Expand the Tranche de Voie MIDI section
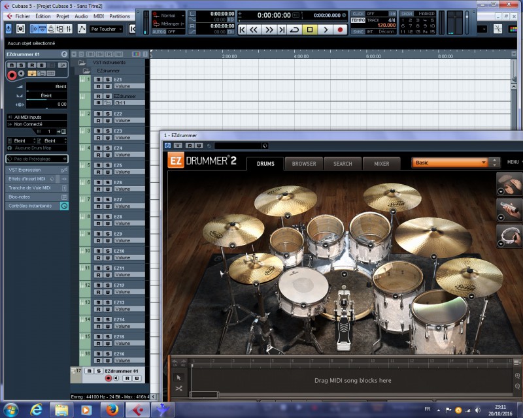 (37, 187)
